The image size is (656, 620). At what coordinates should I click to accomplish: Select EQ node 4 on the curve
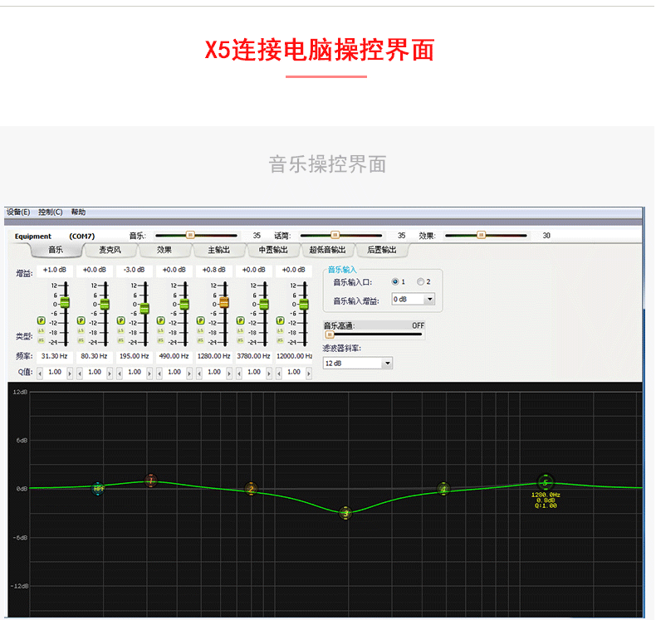(443, 489)
